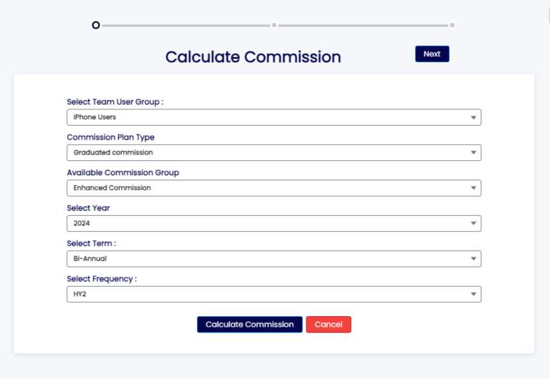
Task: Click the arrow icon beside Enhanced Commission
Action: [x=473, y=188]
